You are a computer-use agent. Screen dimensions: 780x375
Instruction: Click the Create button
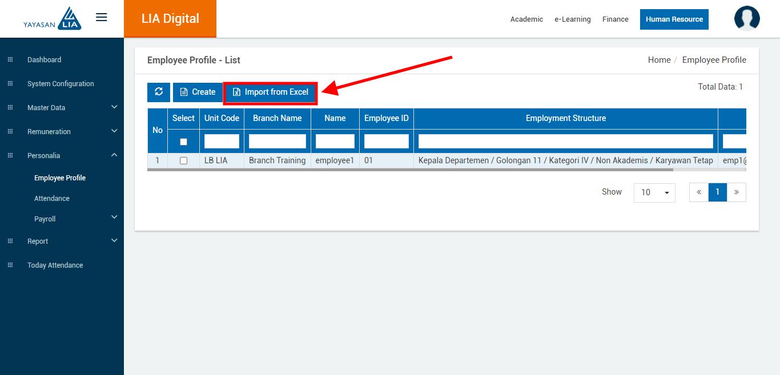tap(198, 92)
